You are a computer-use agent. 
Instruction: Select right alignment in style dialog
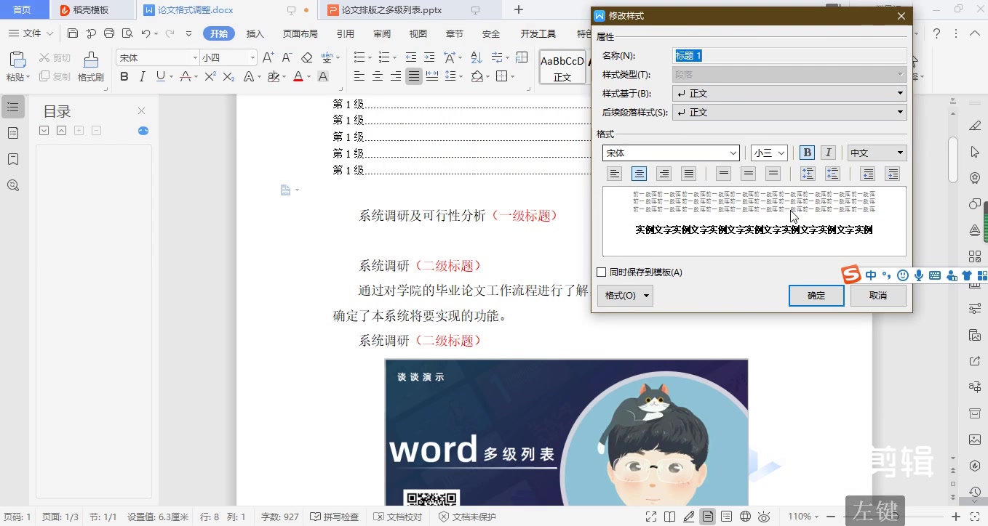(664, 174)
